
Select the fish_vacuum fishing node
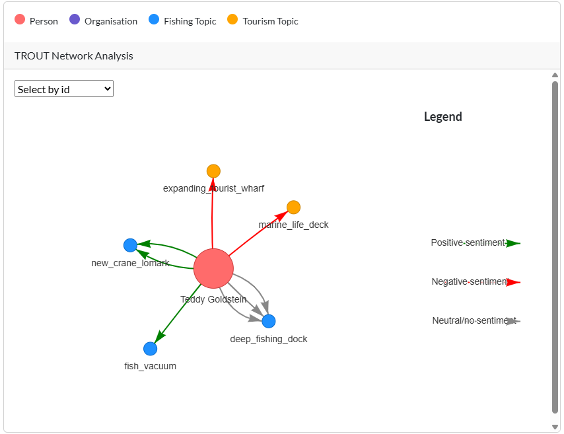151,348
